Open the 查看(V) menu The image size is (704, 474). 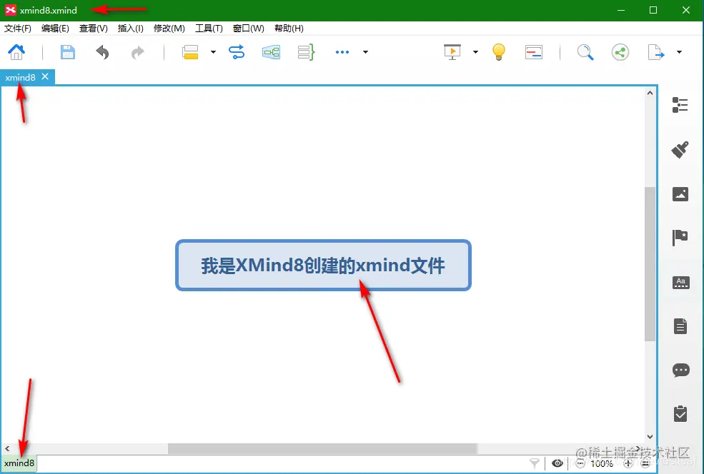pyautogui.click(x=94, y=29)
